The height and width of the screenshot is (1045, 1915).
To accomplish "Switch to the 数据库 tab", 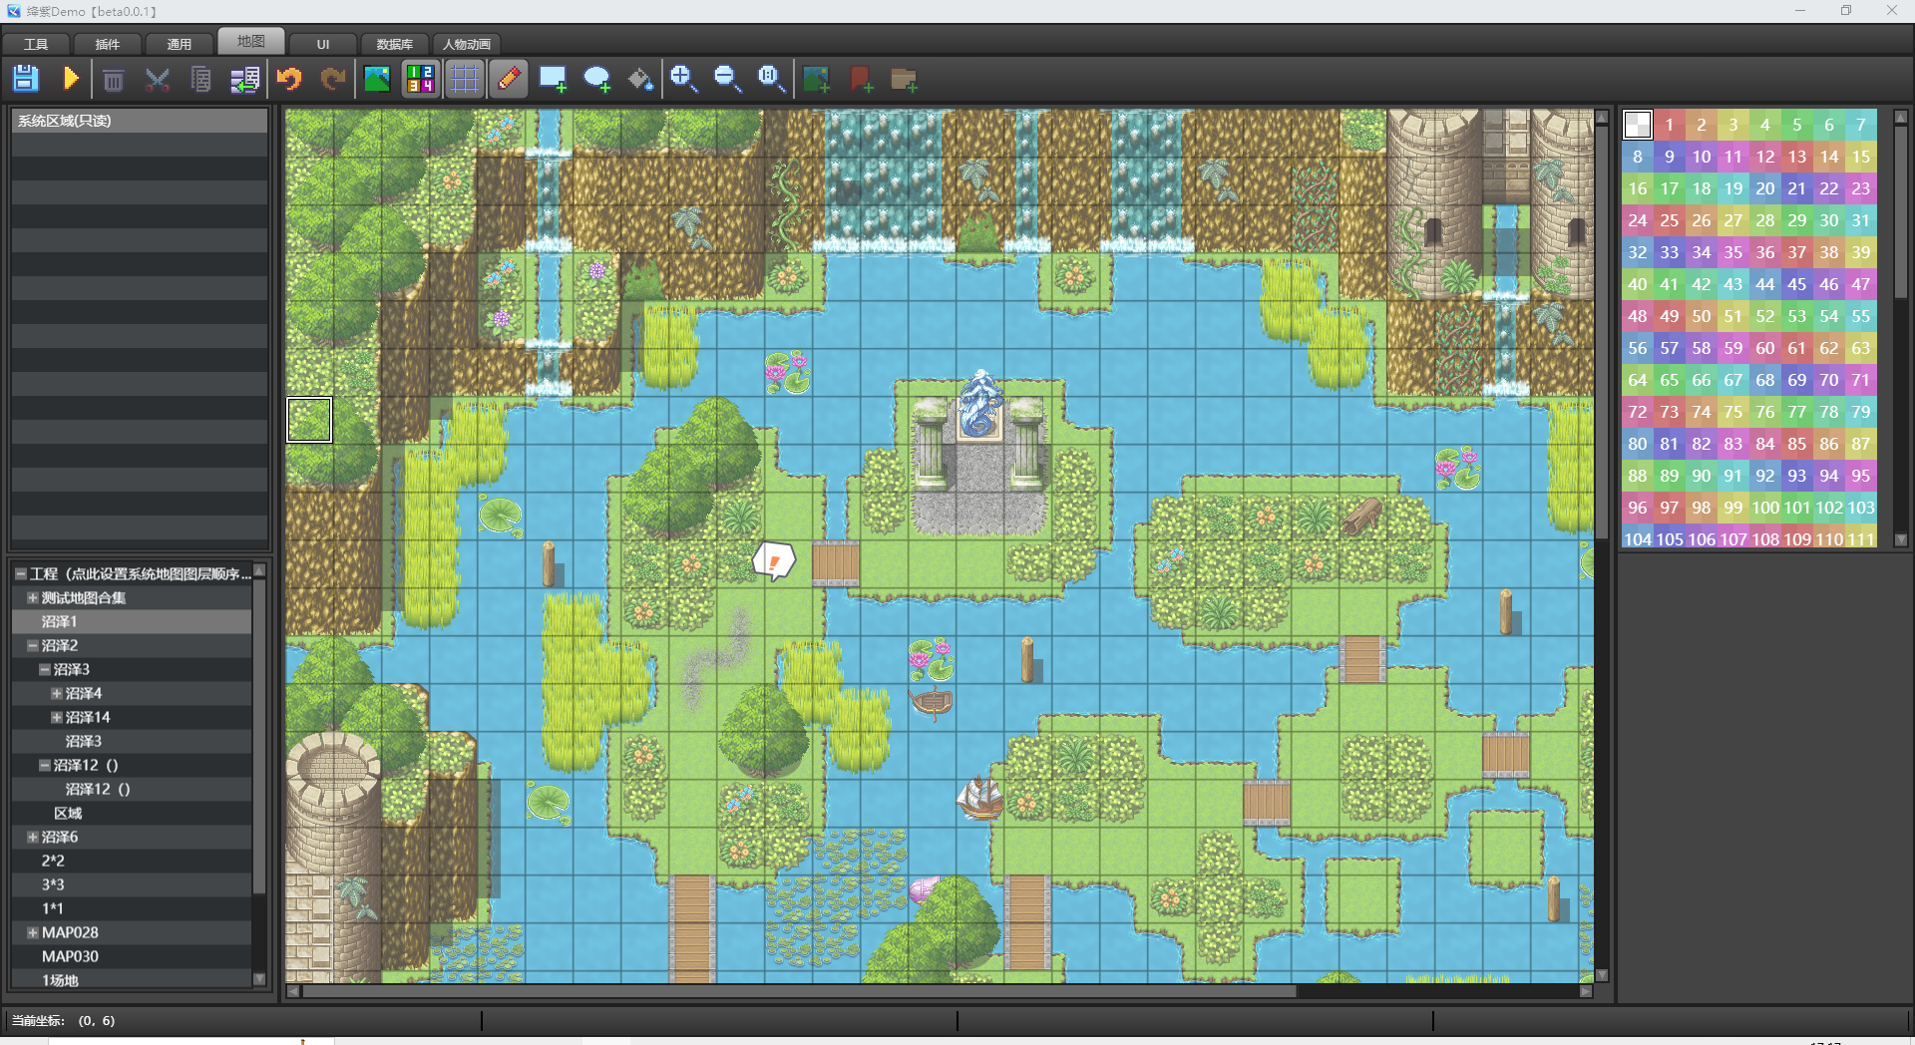I will point(394,44).
